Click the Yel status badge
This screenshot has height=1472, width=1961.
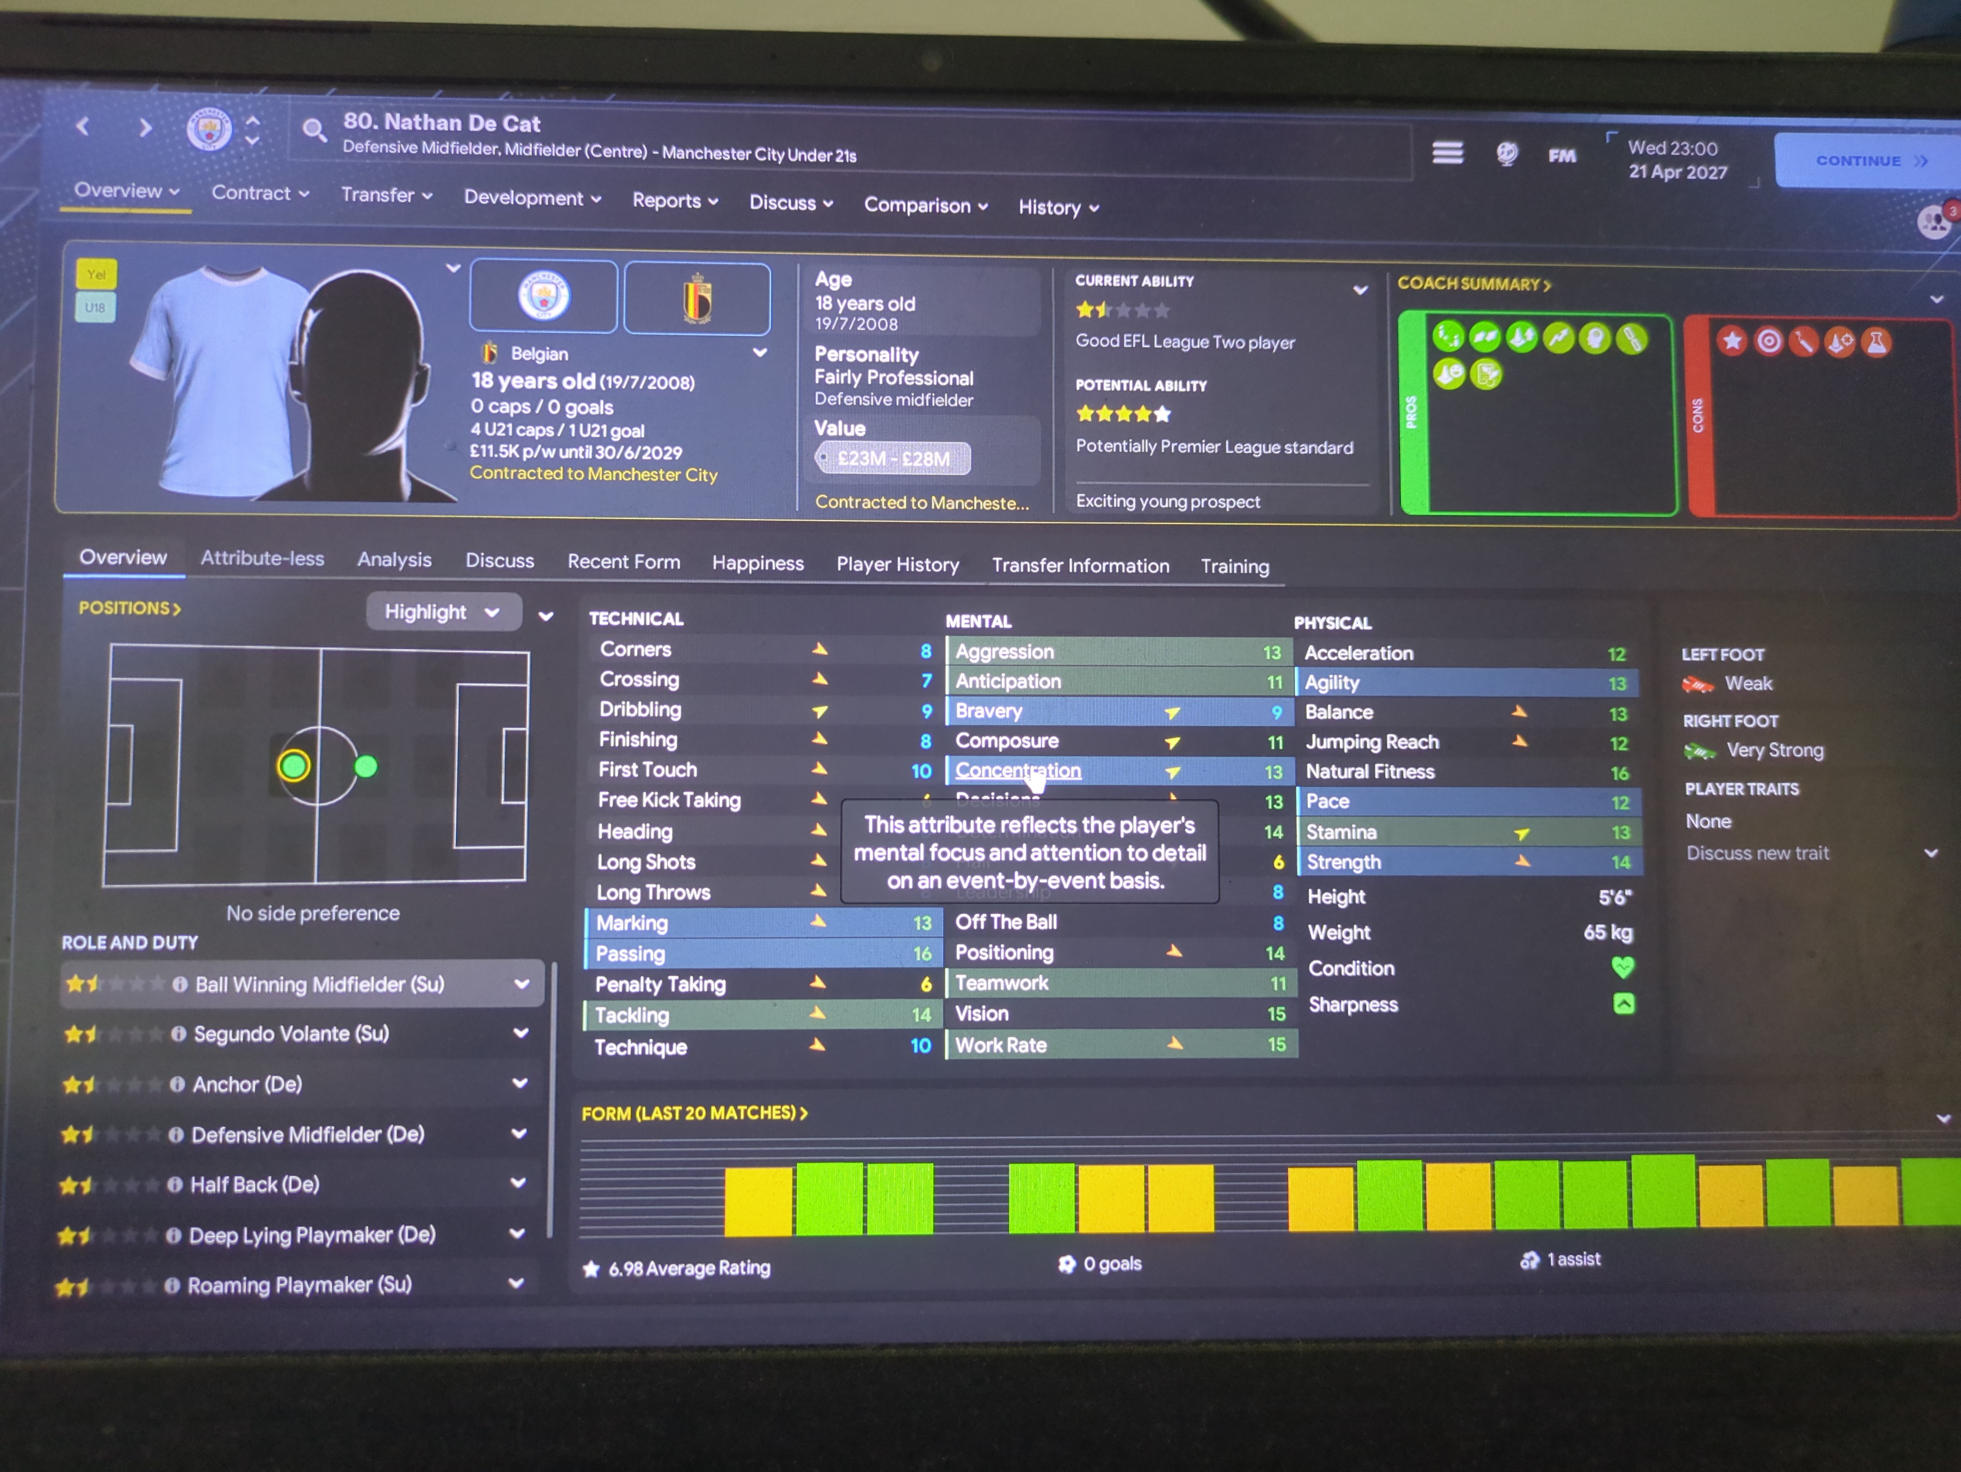click(96, 275)
